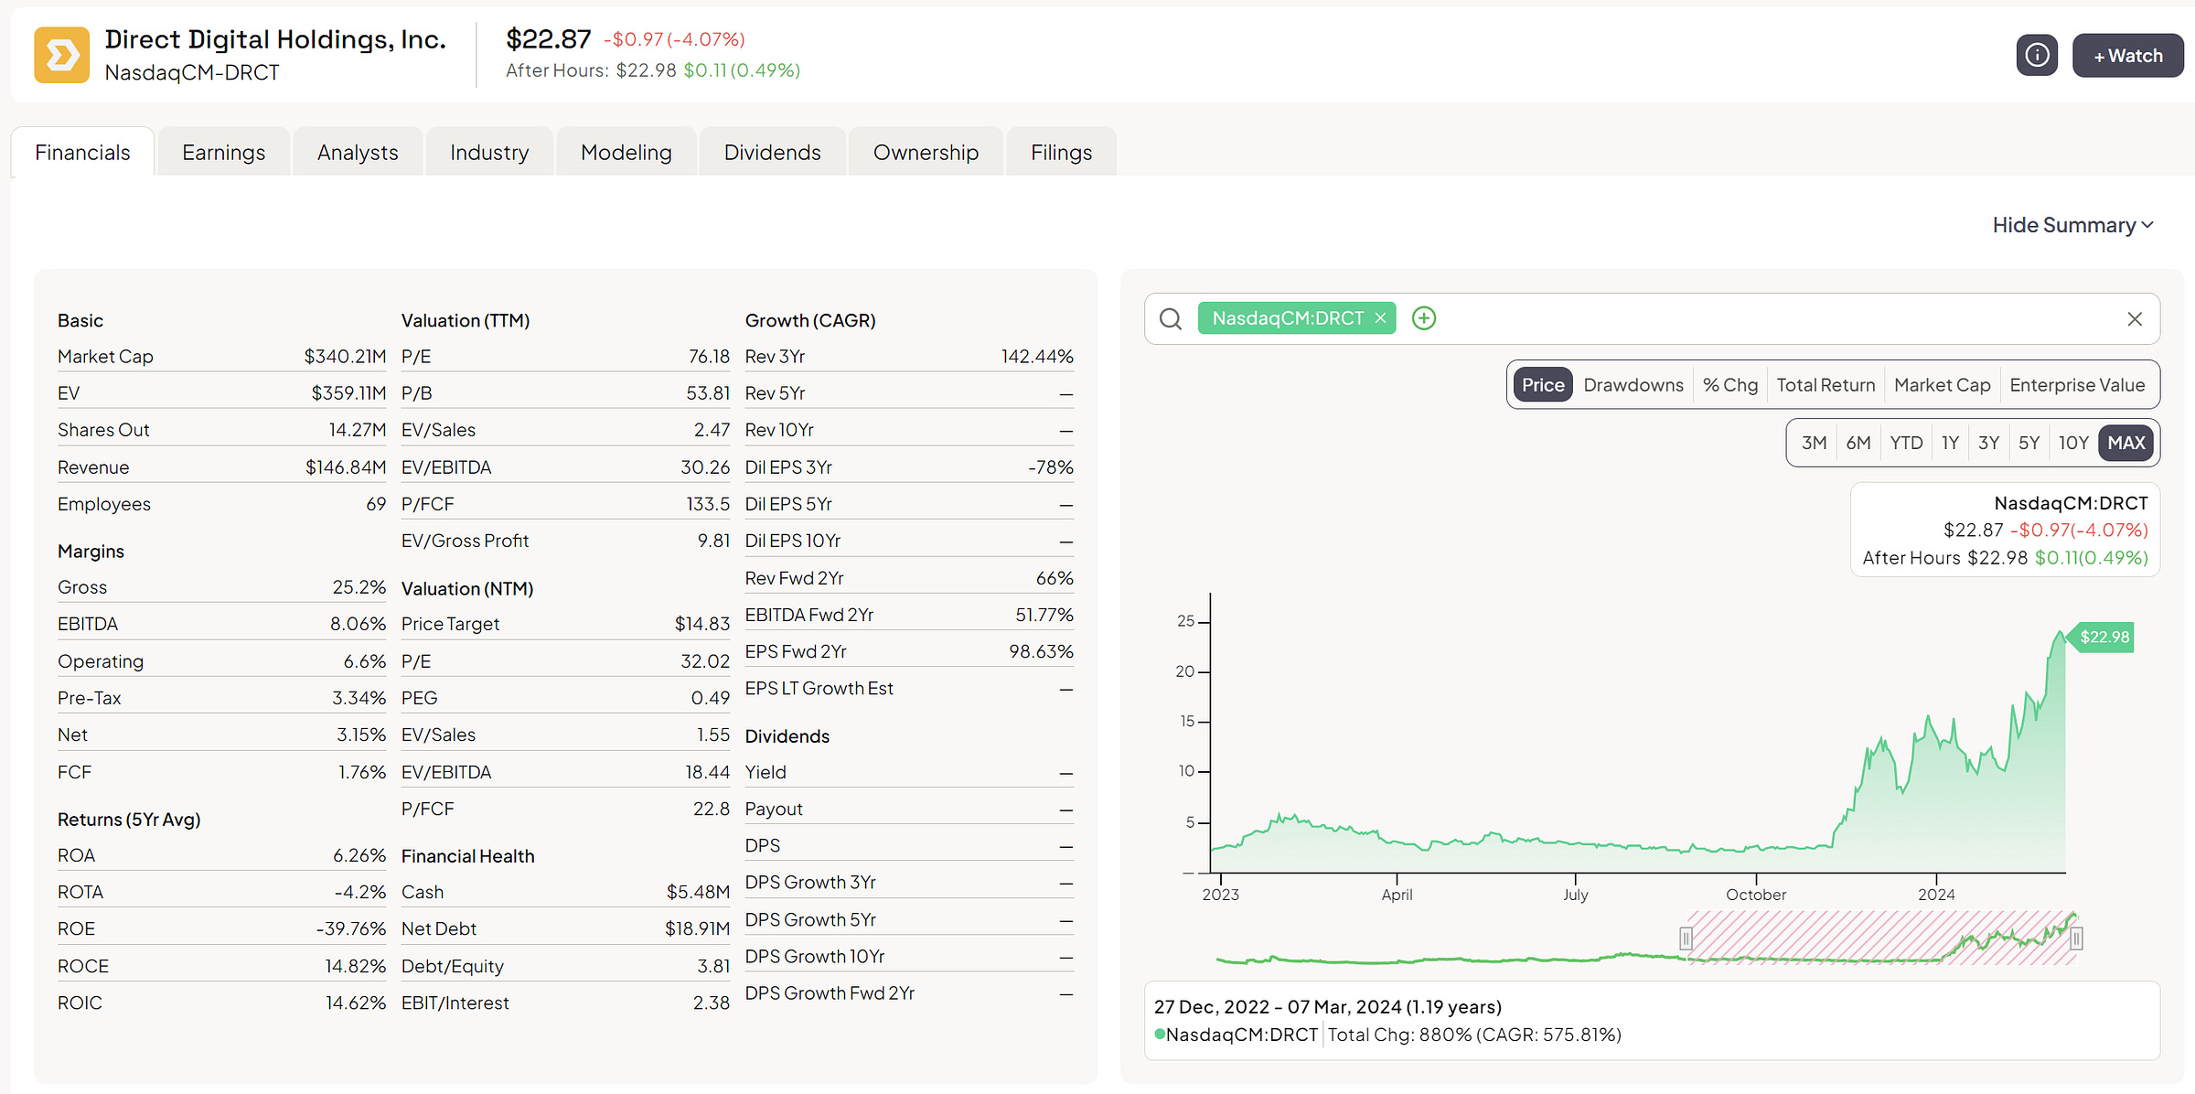Image resolution: width=2195 pixels, height=1094 pixels.
Task: Click the Direct Digital Holdings logo
Action: click(62, 55)
